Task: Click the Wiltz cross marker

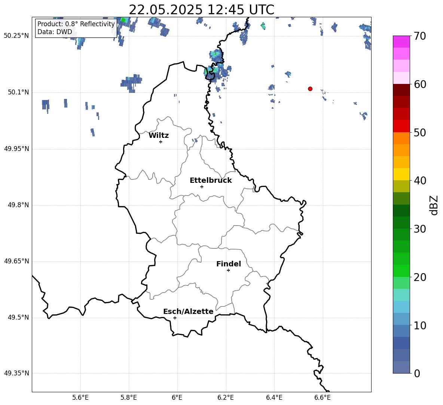Action: 161,142
